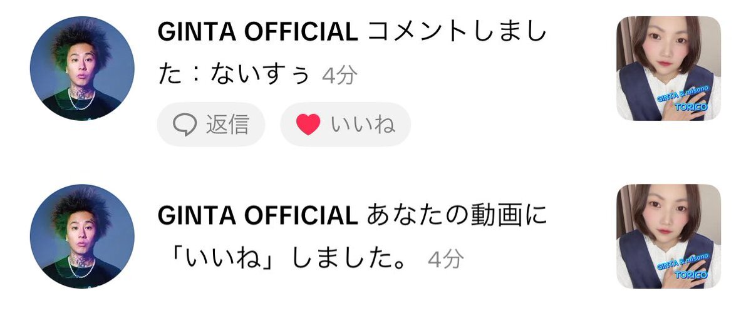Tap the red heart icon beside いいね
This screenshot has width=751, height=318.
coord(308,125)
